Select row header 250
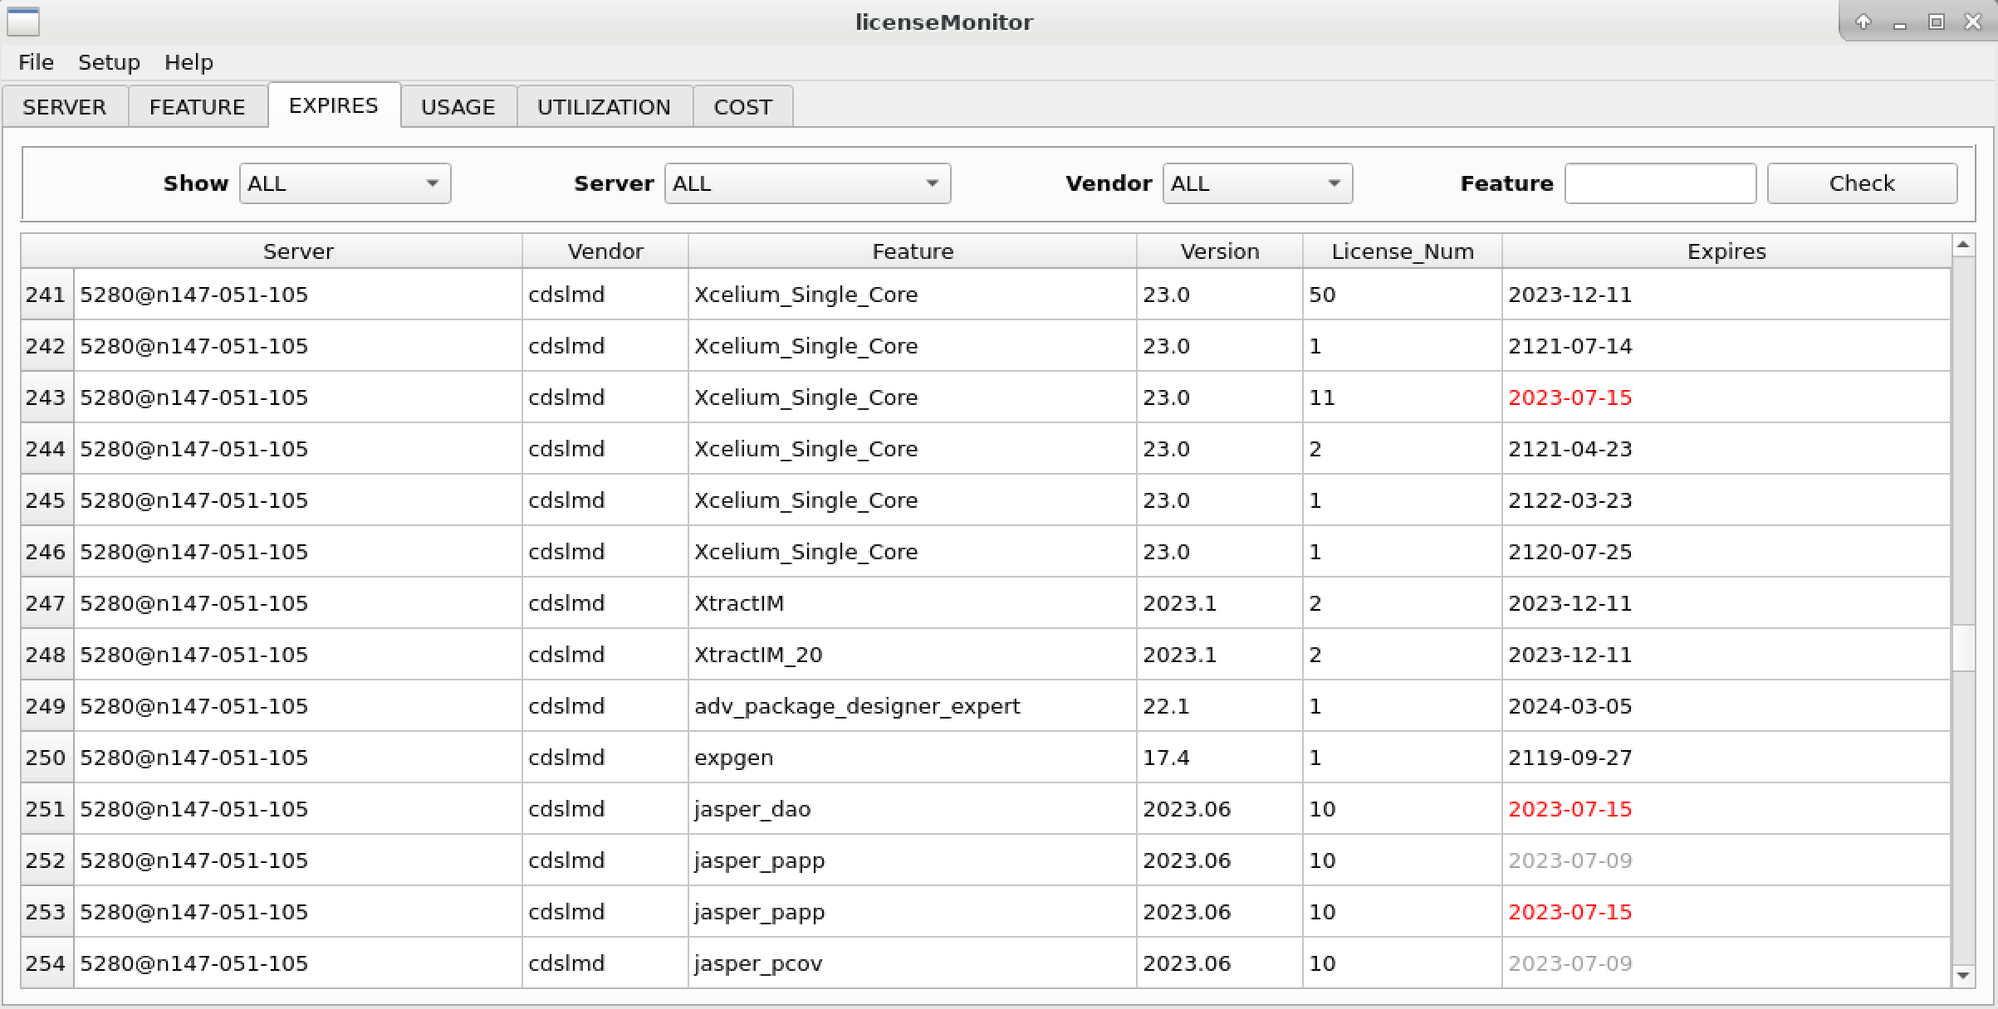 [47, 758]
